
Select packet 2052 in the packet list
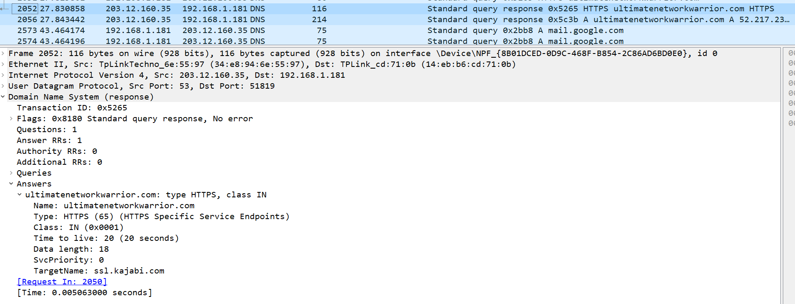click(397, 9)
